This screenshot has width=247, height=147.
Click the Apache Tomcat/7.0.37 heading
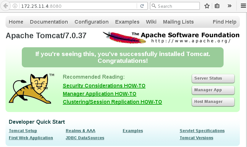click(46, 36)
